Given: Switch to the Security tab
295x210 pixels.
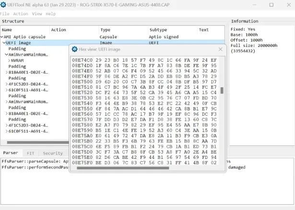Looking at the screenshot, I should coord(53,153).
